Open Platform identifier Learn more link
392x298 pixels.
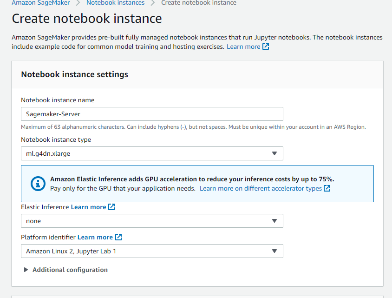pyautogui.click(x=95, y=238)
